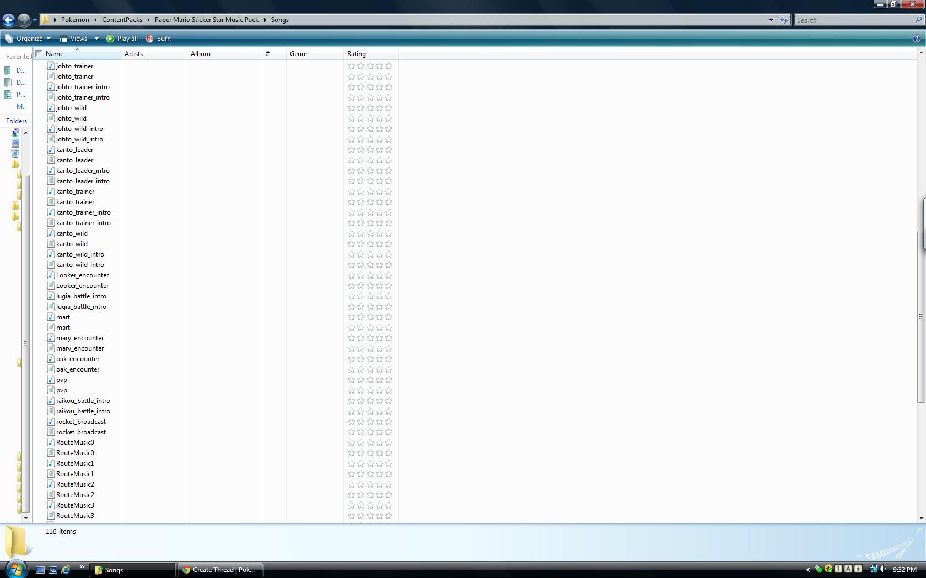
Task: Open Help with the question mark icon
Action: pos(916,39)
